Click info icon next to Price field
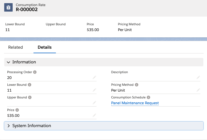The height and width of the screenshot is (140, 207). (17, 110)
